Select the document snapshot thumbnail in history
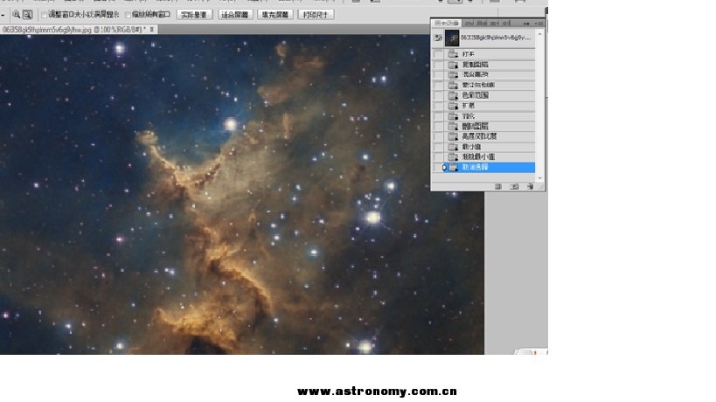Viewport: 716px width, 402px height. coord(452,38)
